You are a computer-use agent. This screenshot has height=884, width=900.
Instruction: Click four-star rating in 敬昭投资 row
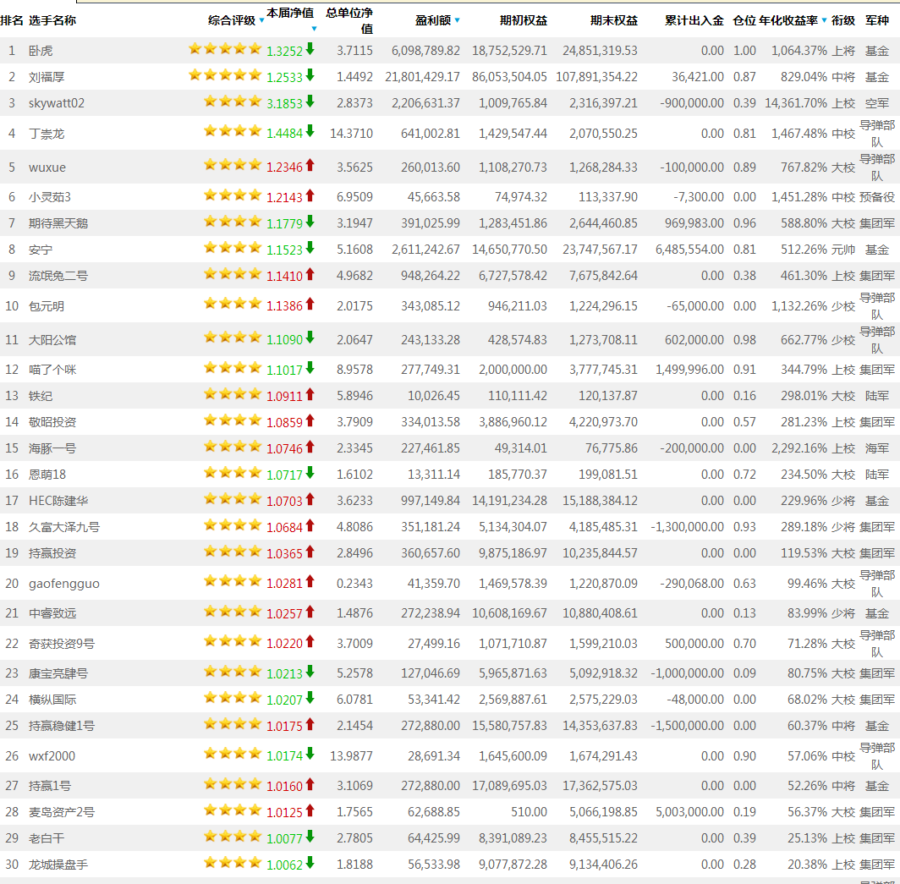click(x=233, y=420)
